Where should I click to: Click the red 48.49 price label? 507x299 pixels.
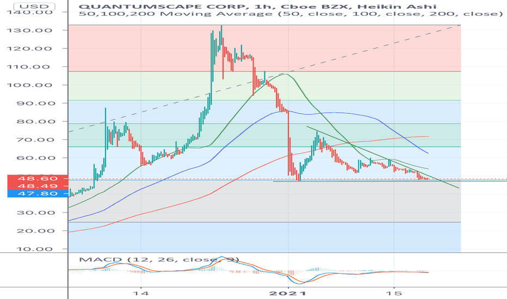(x=38, y=186)
